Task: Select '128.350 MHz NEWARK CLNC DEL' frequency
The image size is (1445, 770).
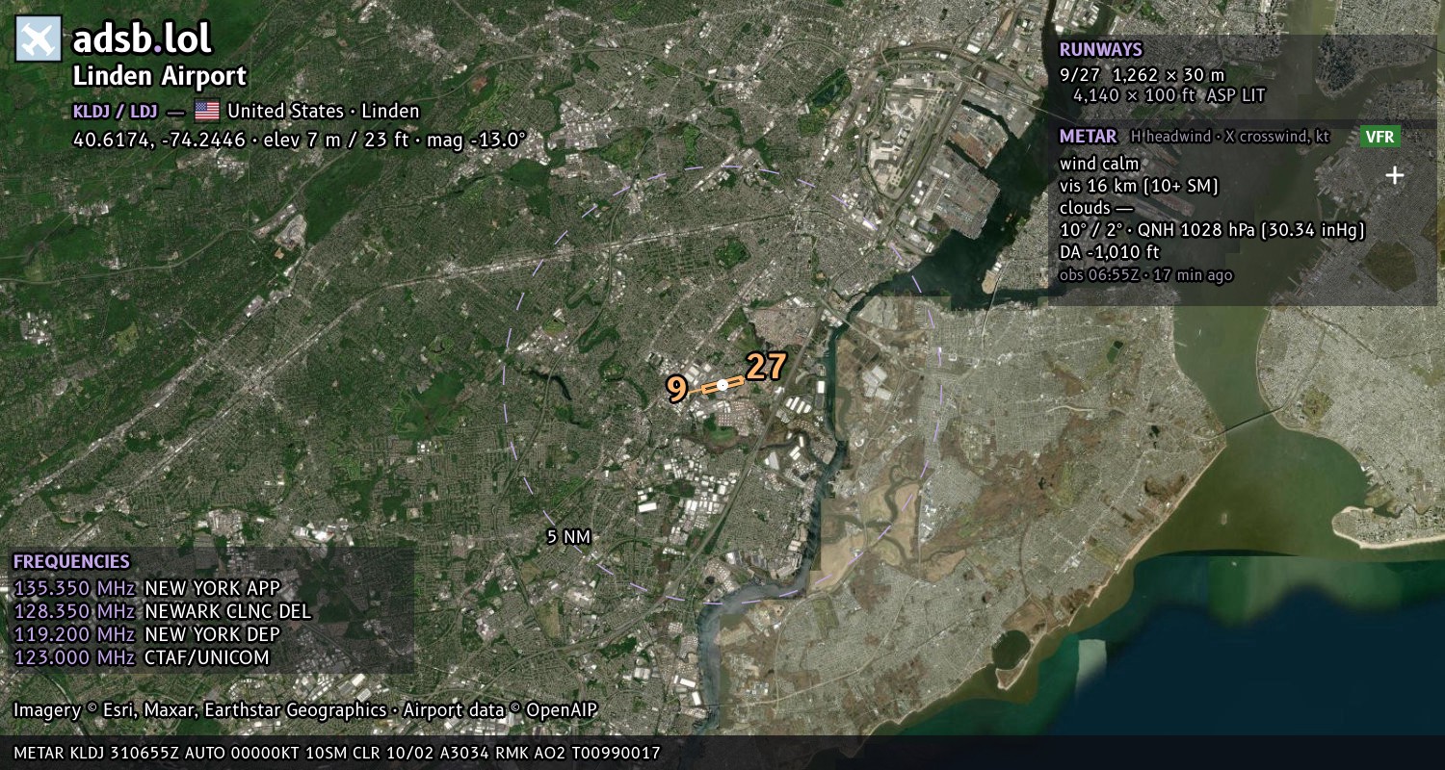Action: 163,611
